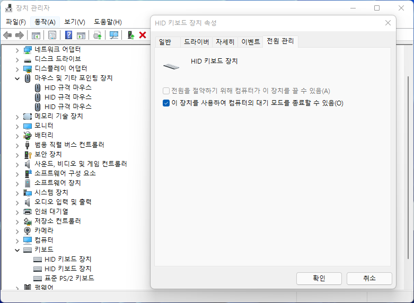Screen dimensions: 414x303
Task: Click the printer icon for 인쇄 대기열
Action: pyautogui.click(x=28, y=212)
